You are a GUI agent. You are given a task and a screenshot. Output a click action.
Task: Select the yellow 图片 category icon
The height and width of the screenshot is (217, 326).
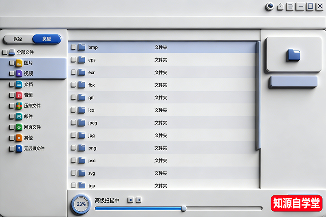pyautogui.click(x=19, y=63)
